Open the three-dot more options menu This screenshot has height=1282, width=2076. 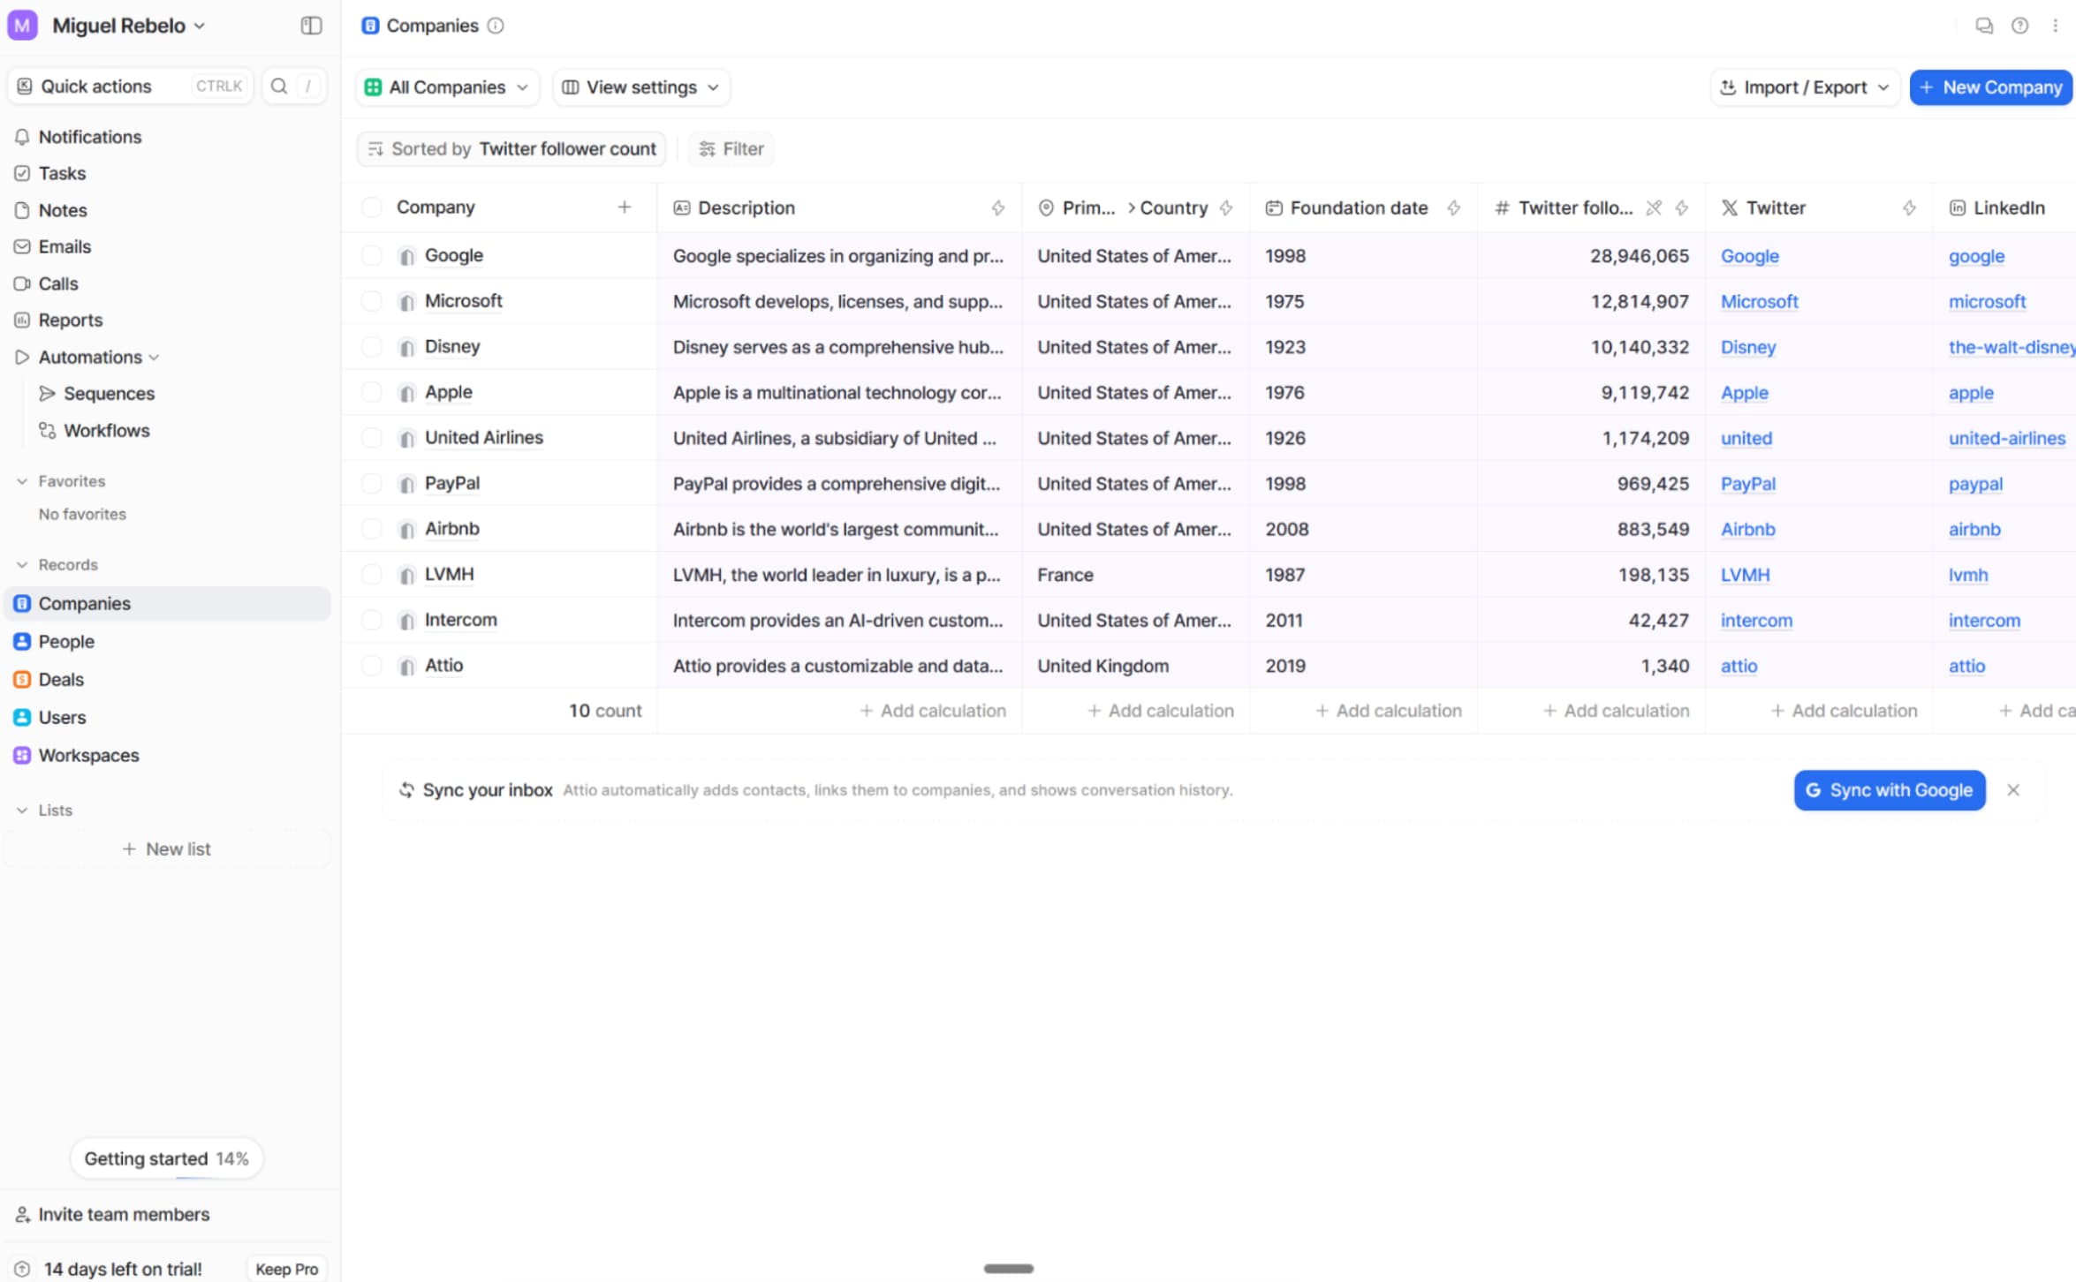click(2056, 26)
